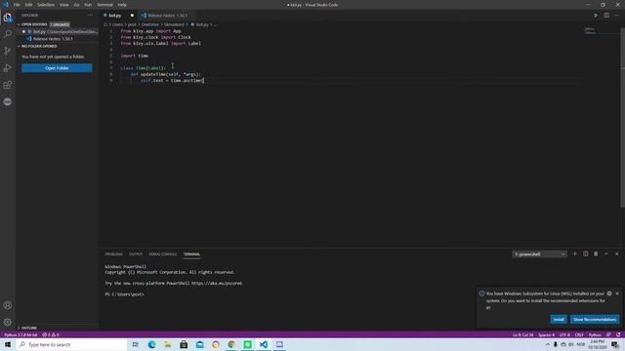The width and height of the screenshot is (625, 351).
Task: Open Mail app from taskbar
Action: pyautogui.click(x=199, y=344)
